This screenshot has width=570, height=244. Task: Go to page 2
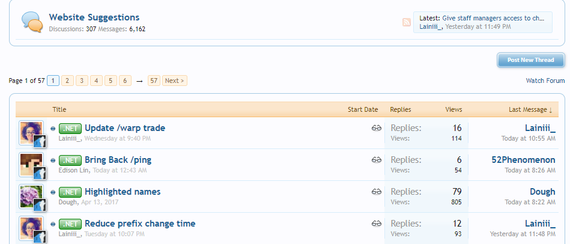67,81
